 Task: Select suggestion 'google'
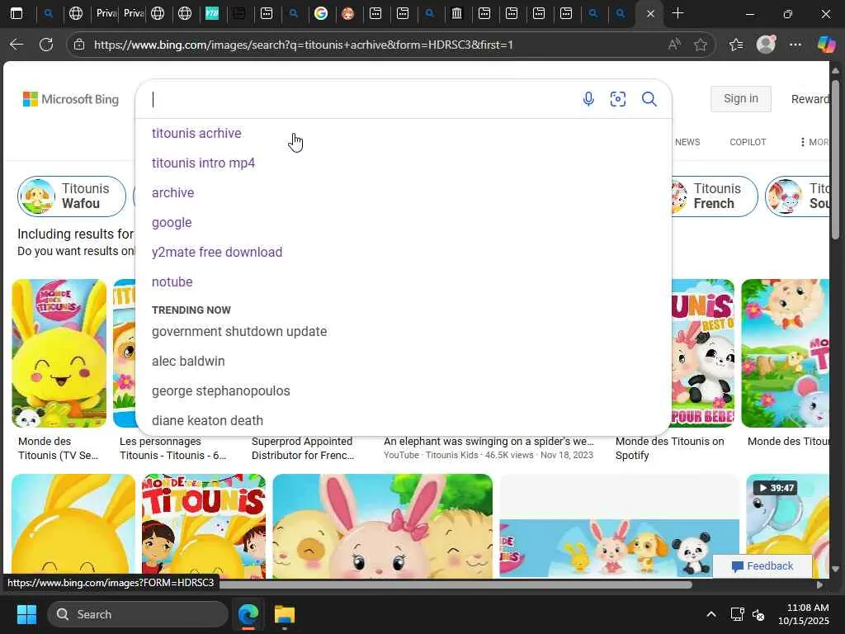click(x=172, y=222)
